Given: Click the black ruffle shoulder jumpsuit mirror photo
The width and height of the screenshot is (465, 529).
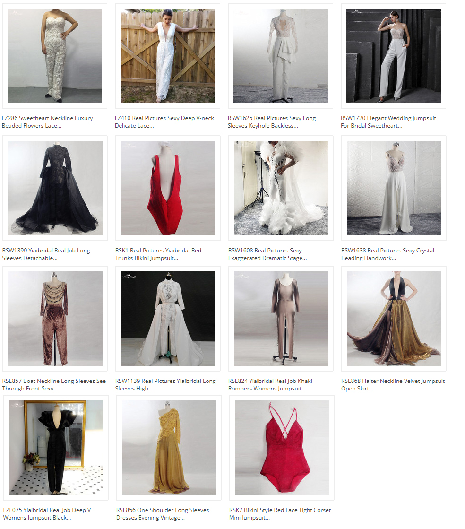Looking at the screenshot, I should [x=55, y=447].
